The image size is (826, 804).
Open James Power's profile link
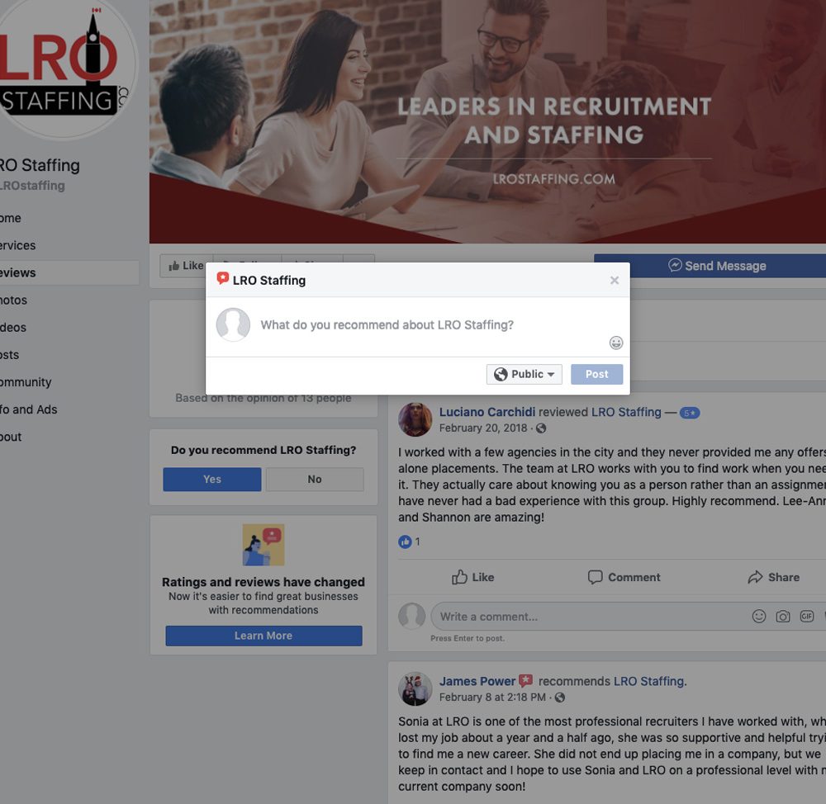click(x=477, y=681)
